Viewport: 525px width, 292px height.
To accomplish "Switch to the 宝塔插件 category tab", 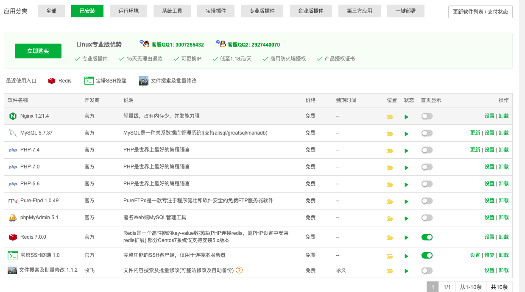I will pos(216,11).
